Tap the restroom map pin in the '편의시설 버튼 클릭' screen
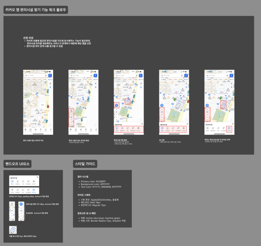The height and width of the screenshot is (246, 261). tap(128, 101)
